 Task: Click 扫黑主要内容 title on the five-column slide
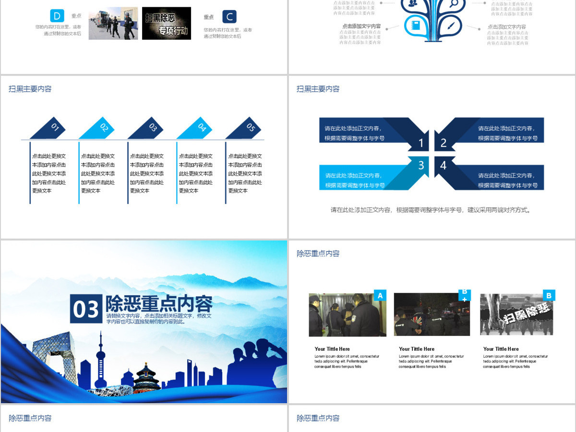tap(30, 89)
